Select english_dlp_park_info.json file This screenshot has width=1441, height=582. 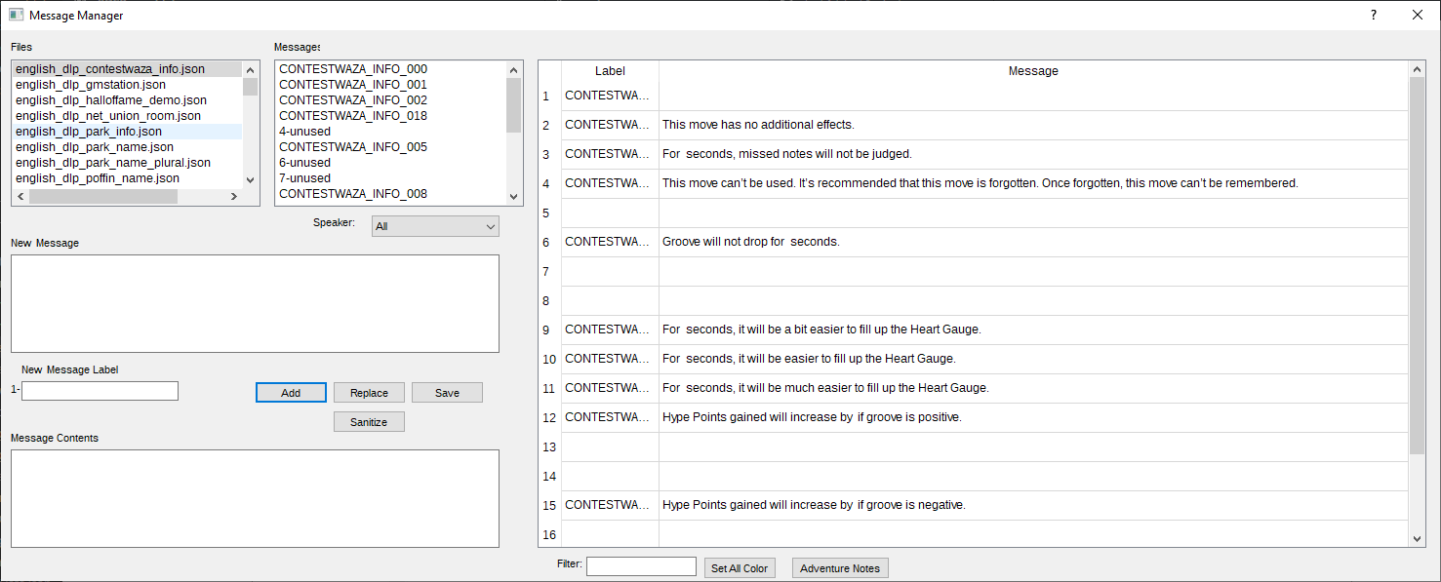click(x=128, y=132)
